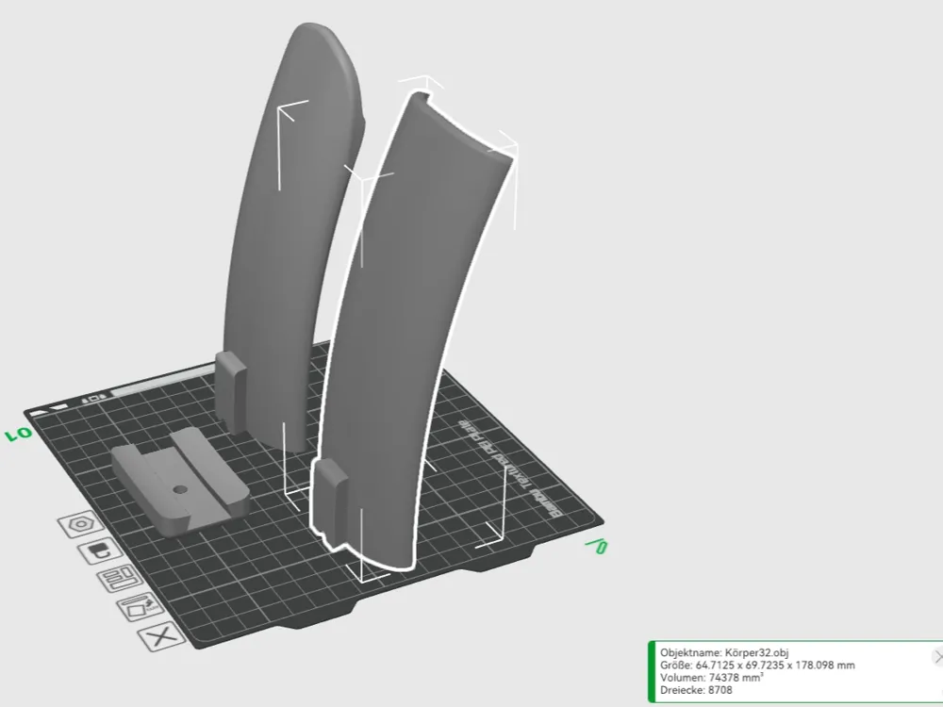Click the 'Größe: 64.7125 x 69.7235' line
943x707 pixels.
(x=757, y=665)
